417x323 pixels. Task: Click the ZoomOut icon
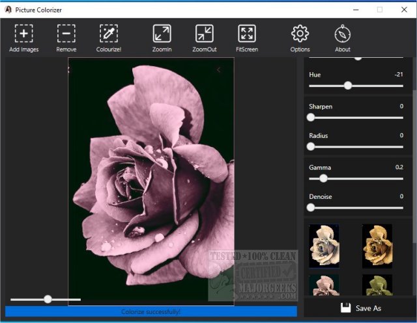(x=204, y=34)
